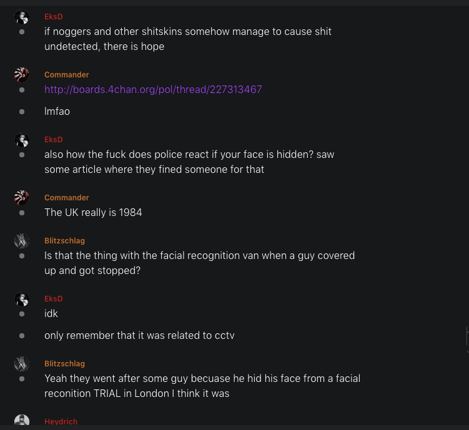Click the gray dot beside "lmfao"
Image resolution: width=469 pixels, height=430 pixels.
point(22,112)
